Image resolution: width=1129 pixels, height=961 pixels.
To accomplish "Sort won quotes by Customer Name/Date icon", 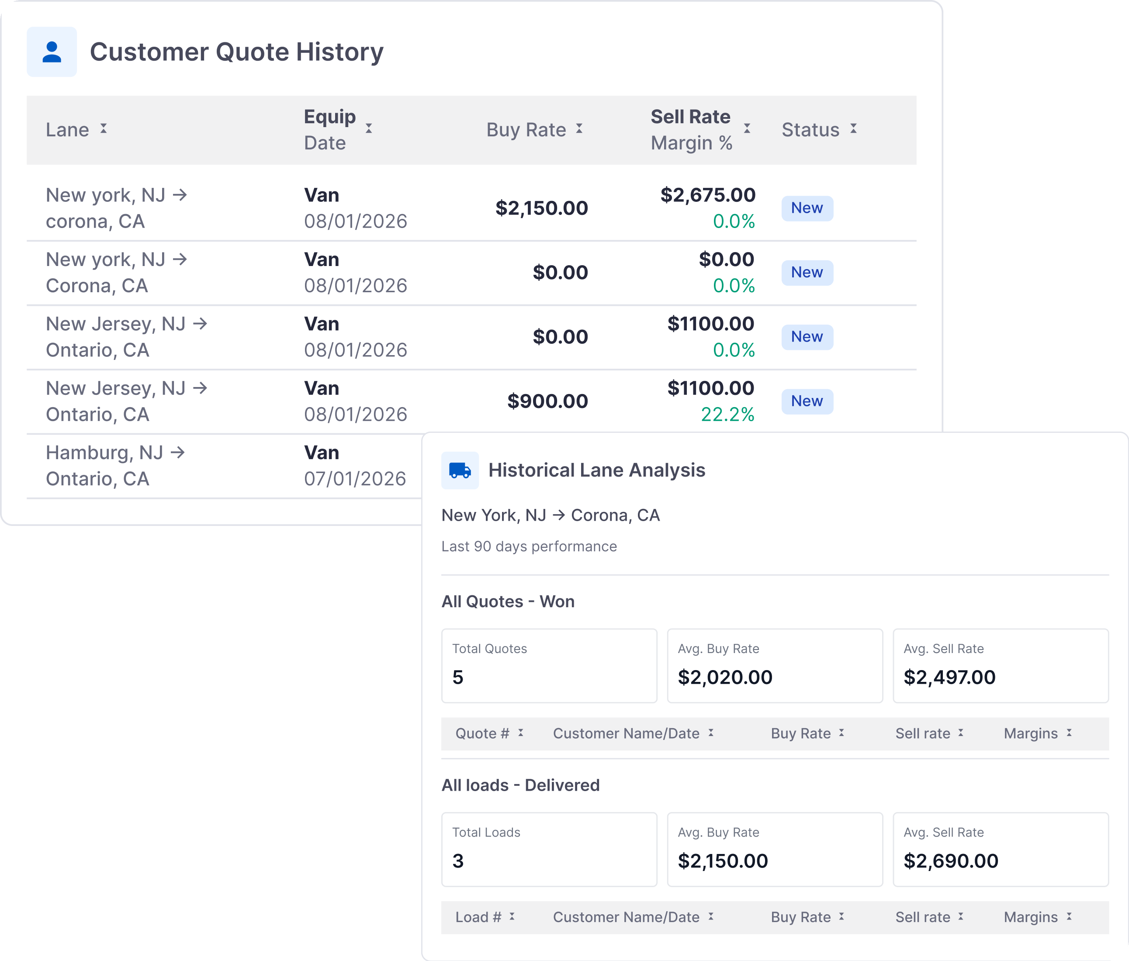I will [711, 733].
